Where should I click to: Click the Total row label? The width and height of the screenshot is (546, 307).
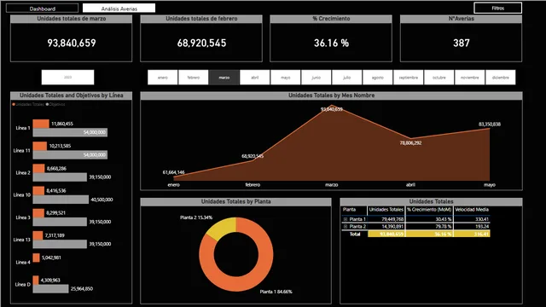[x=355, y=235]
